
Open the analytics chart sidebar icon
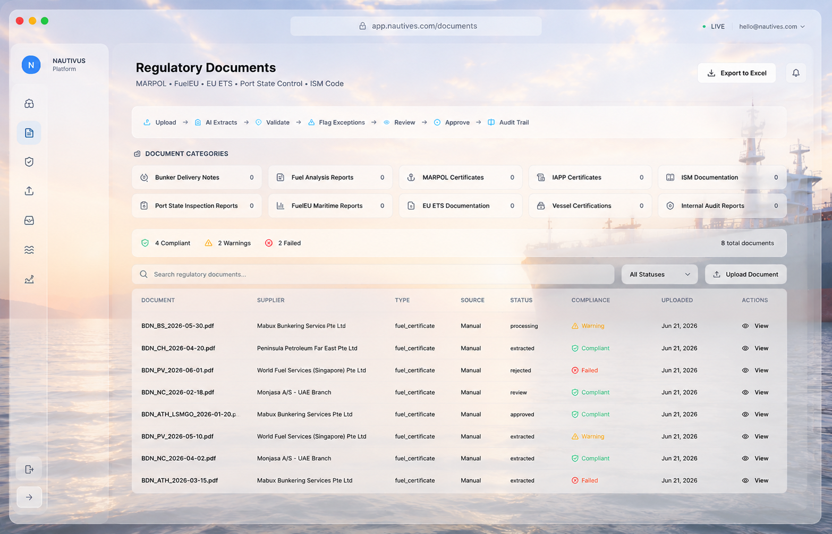(29, 279)
